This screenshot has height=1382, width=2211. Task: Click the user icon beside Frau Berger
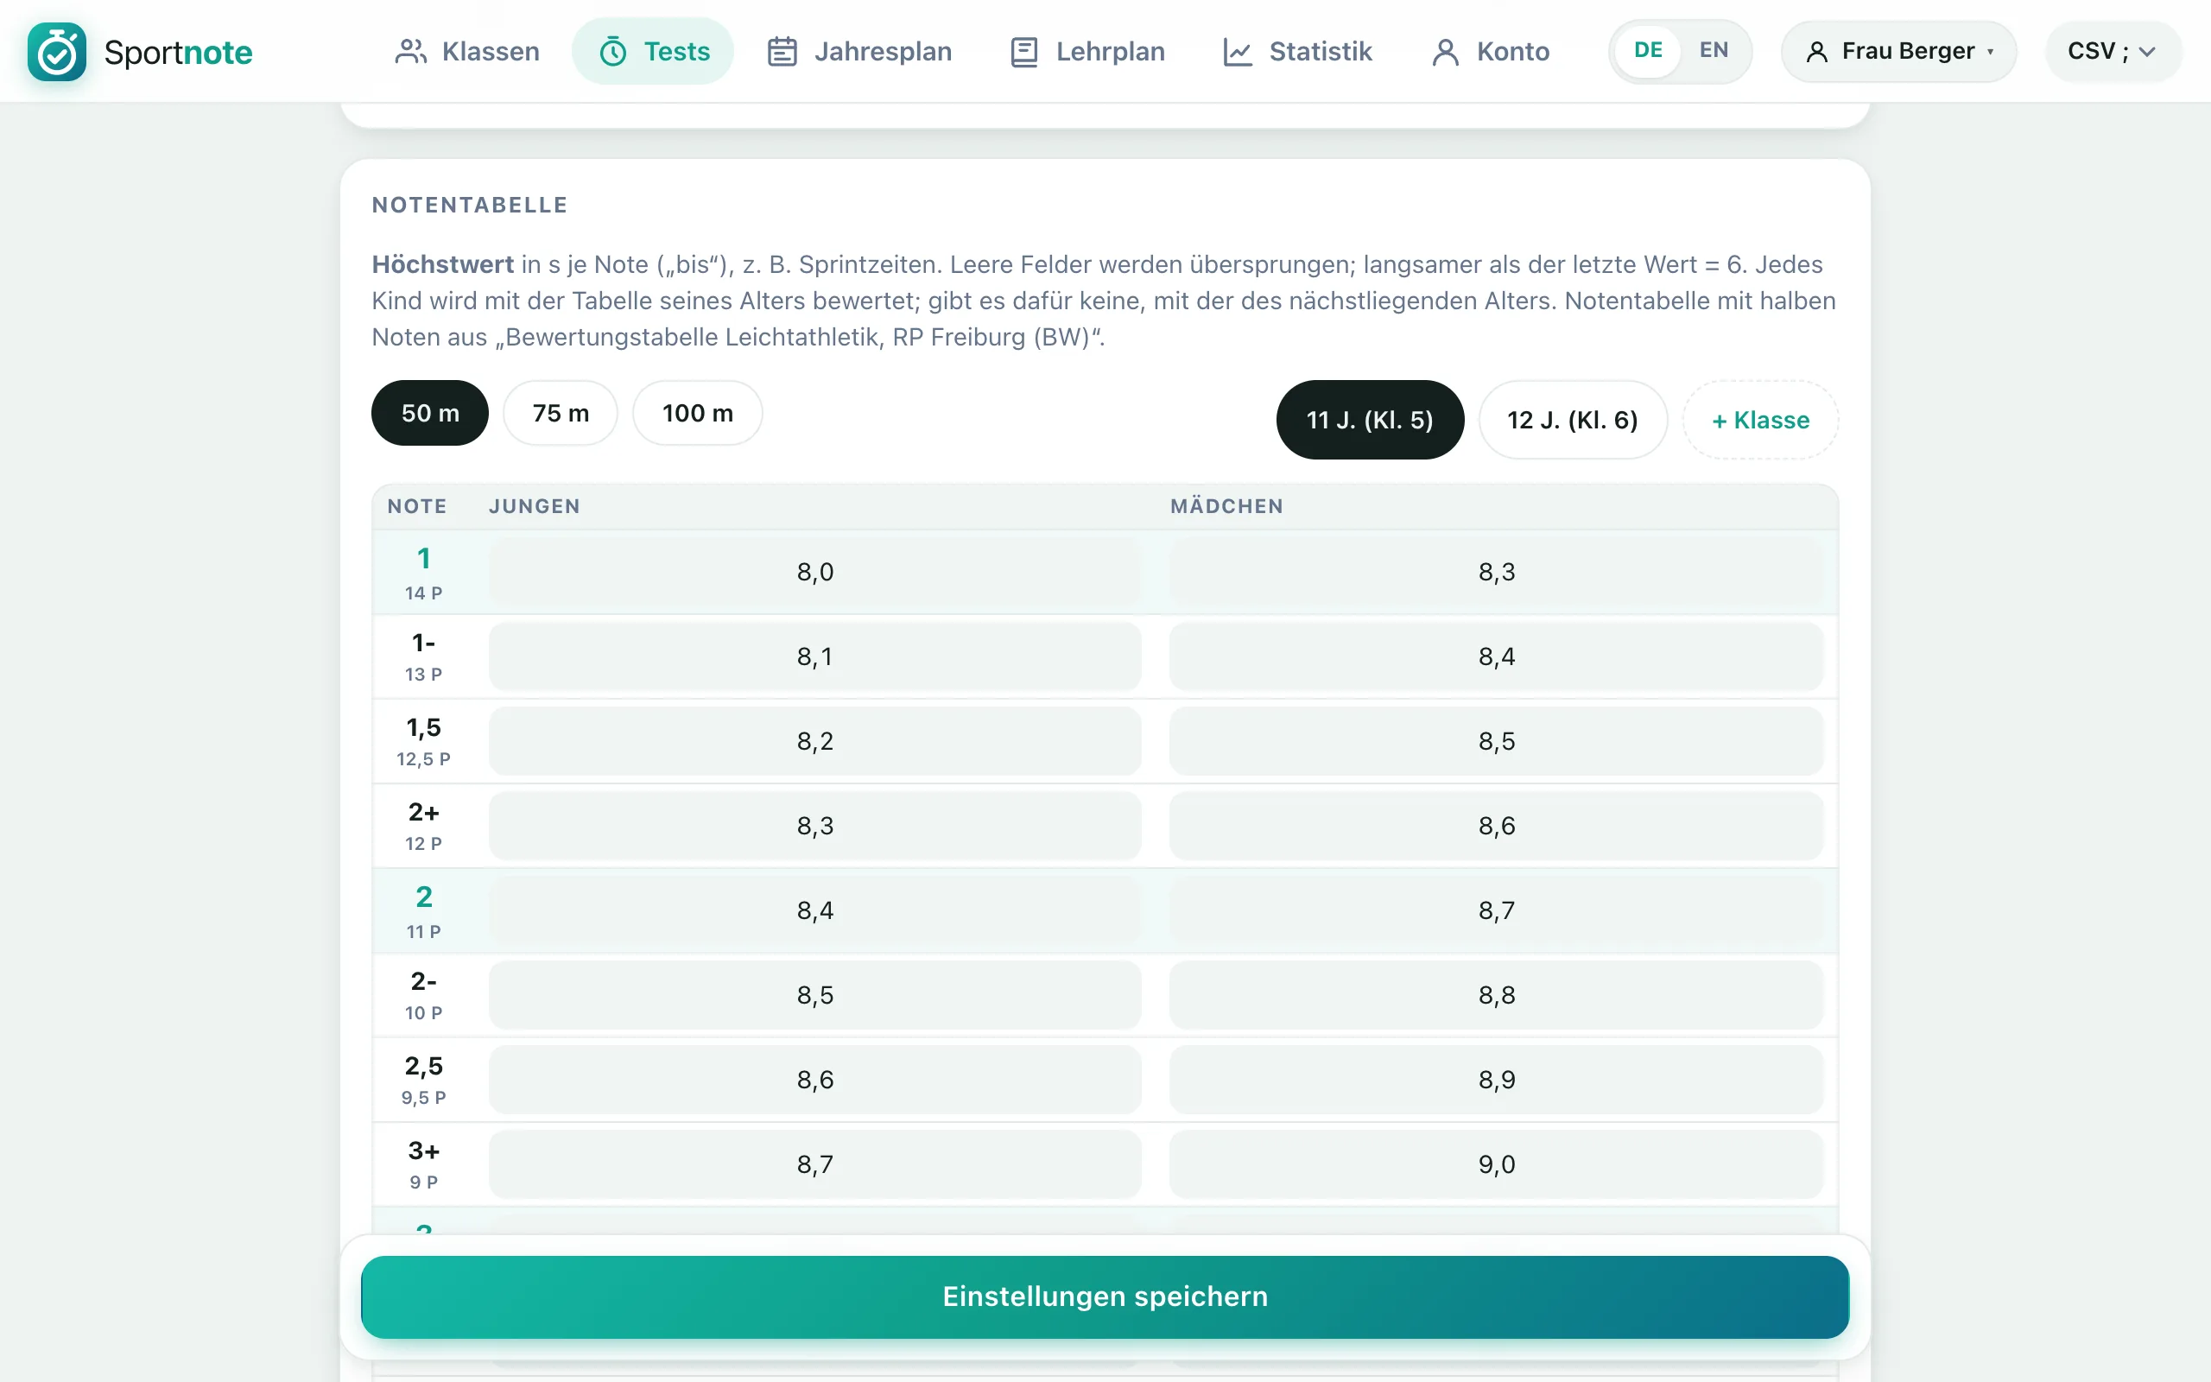pos(1817,52)
